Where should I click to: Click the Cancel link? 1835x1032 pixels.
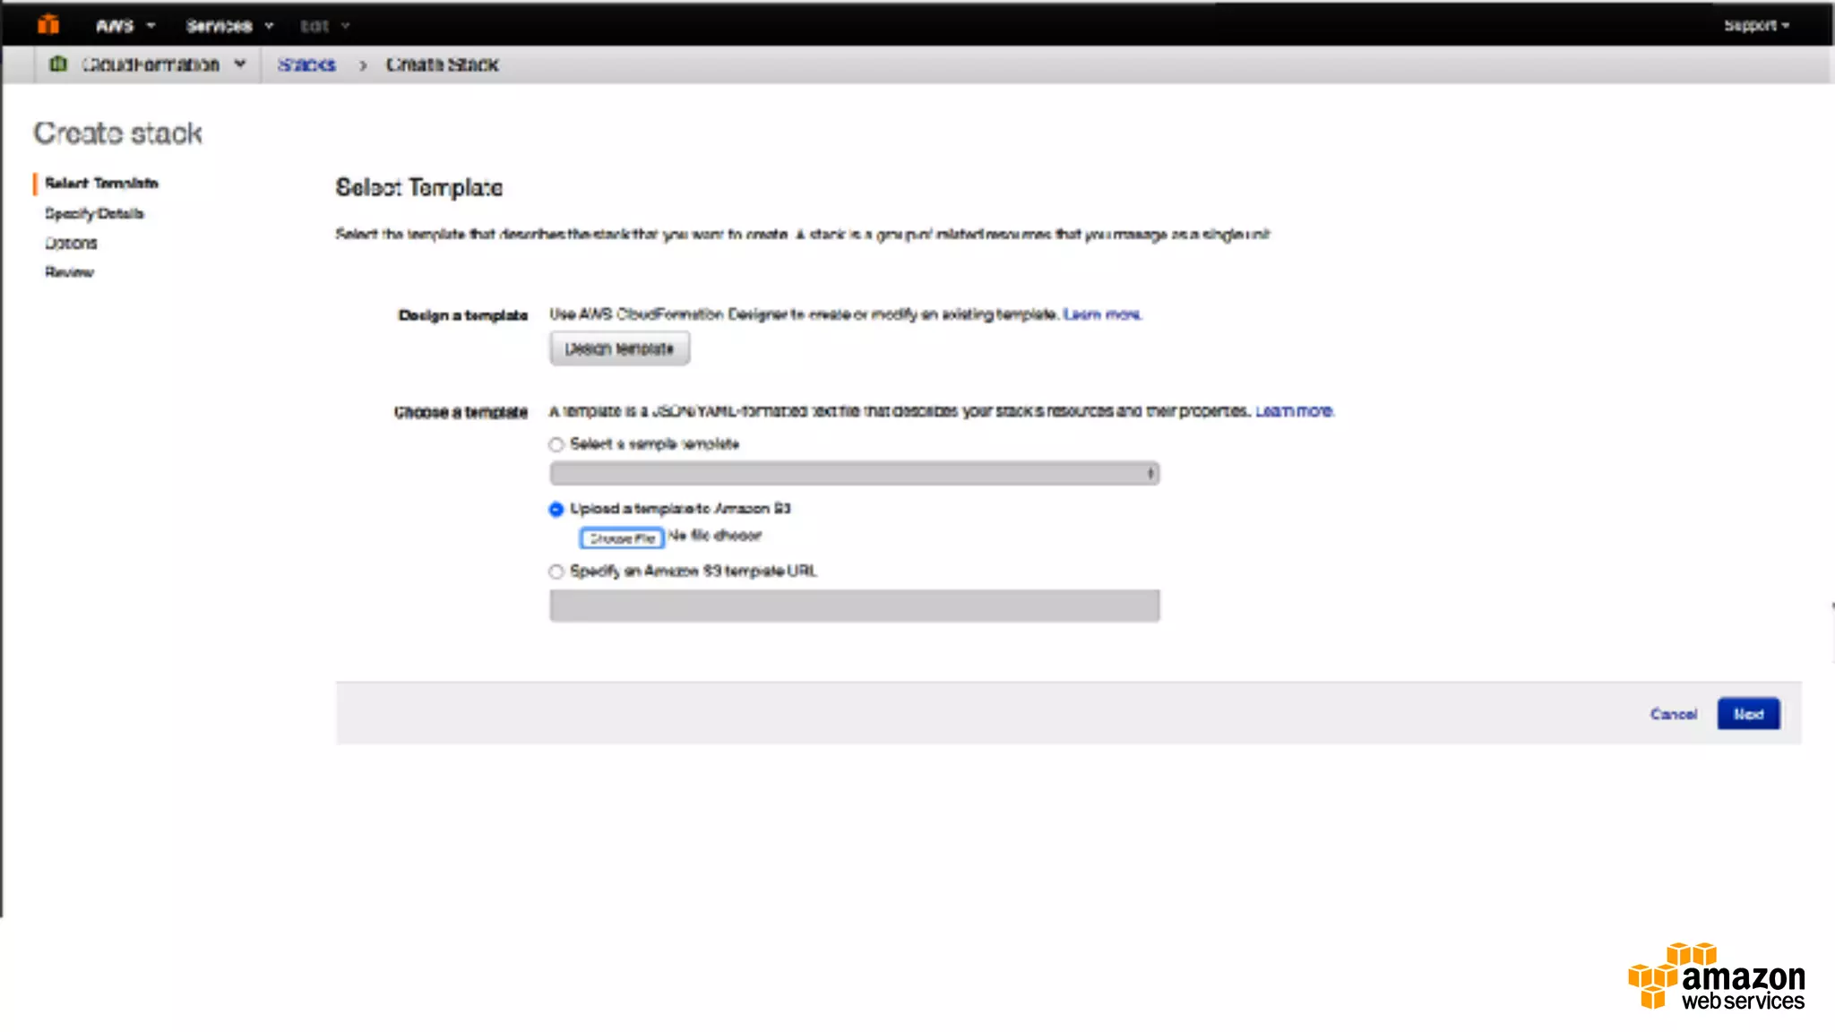point(1673,714)
